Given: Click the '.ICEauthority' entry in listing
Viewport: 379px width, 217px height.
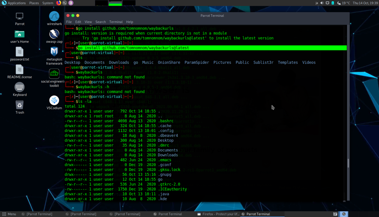Looking at the screenshot, I should [x=172, y=189].
